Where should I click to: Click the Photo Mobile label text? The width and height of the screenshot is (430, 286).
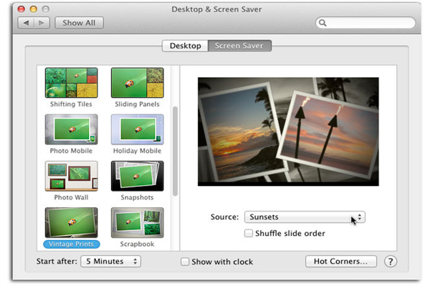tap(71, 151)
